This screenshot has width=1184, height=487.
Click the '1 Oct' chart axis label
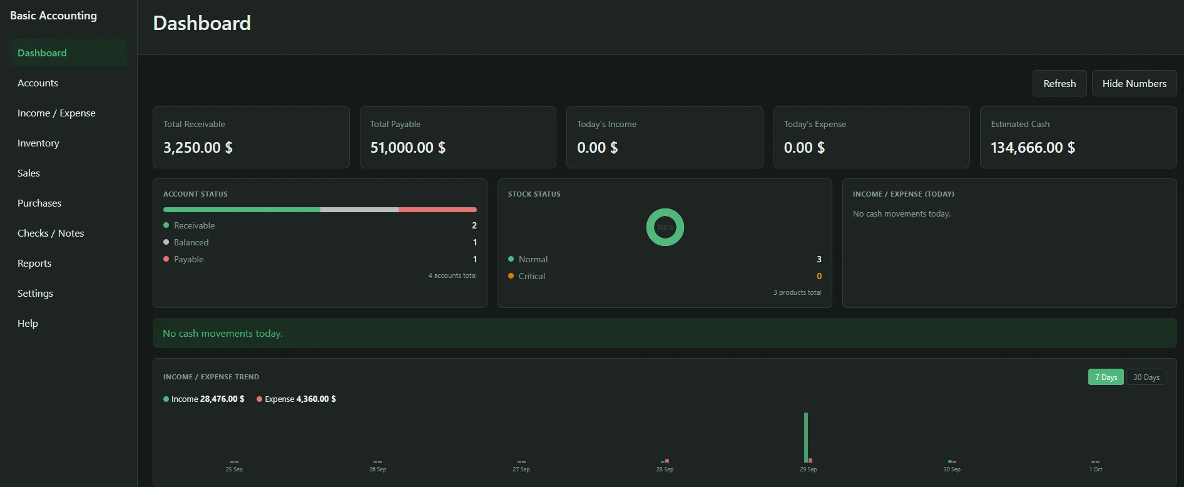click(1096, 469)
